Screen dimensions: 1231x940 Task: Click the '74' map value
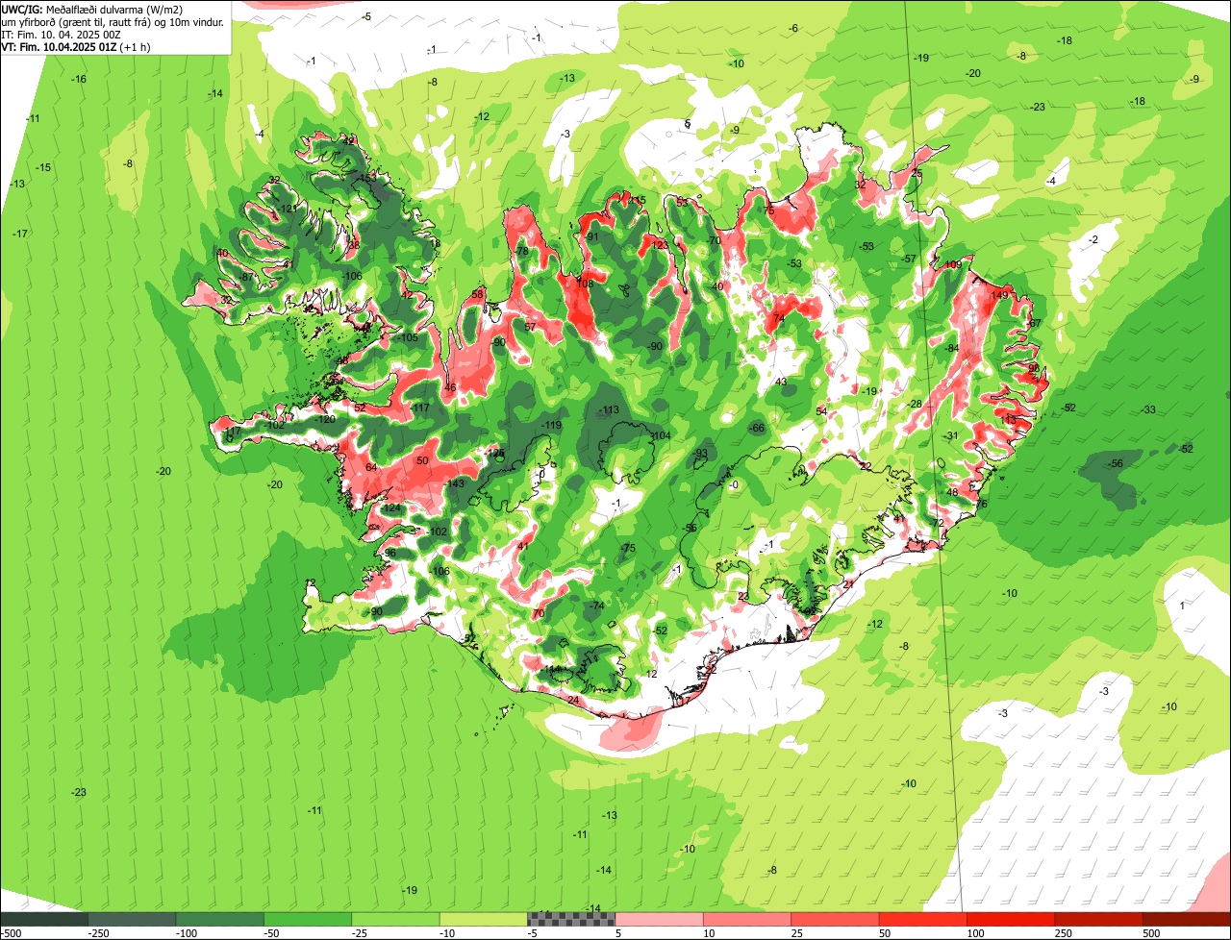coord(779,318)
